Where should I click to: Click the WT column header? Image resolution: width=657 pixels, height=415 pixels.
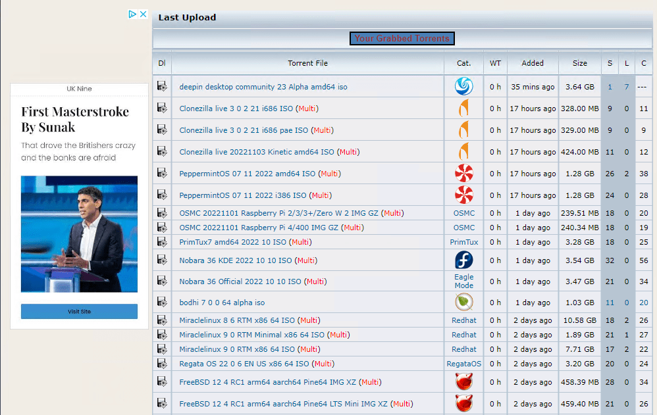pyautogui.click(x=495, y=63)
